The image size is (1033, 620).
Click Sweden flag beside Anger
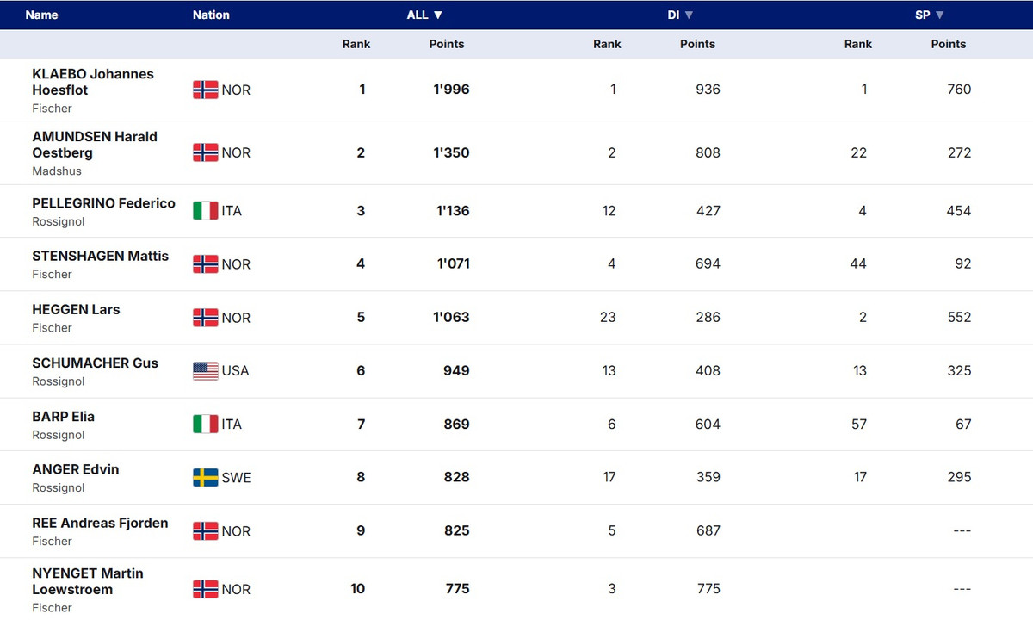click(205, 478)
